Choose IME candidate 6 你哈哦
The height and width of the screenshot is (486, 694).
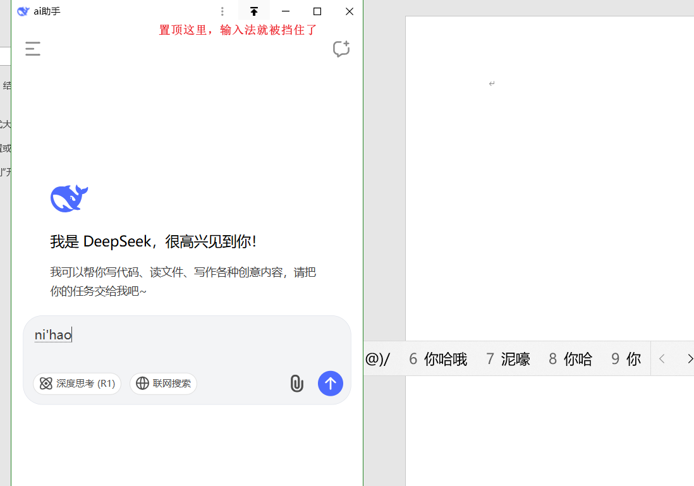click(x=438, y=359)
